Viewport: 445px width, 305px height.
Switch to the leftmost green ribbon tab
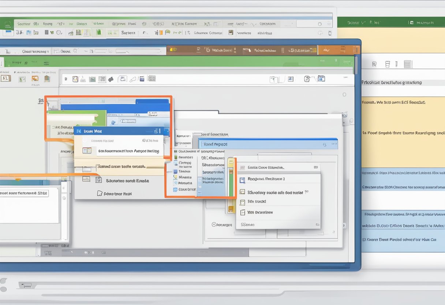(x=7, y=23)
